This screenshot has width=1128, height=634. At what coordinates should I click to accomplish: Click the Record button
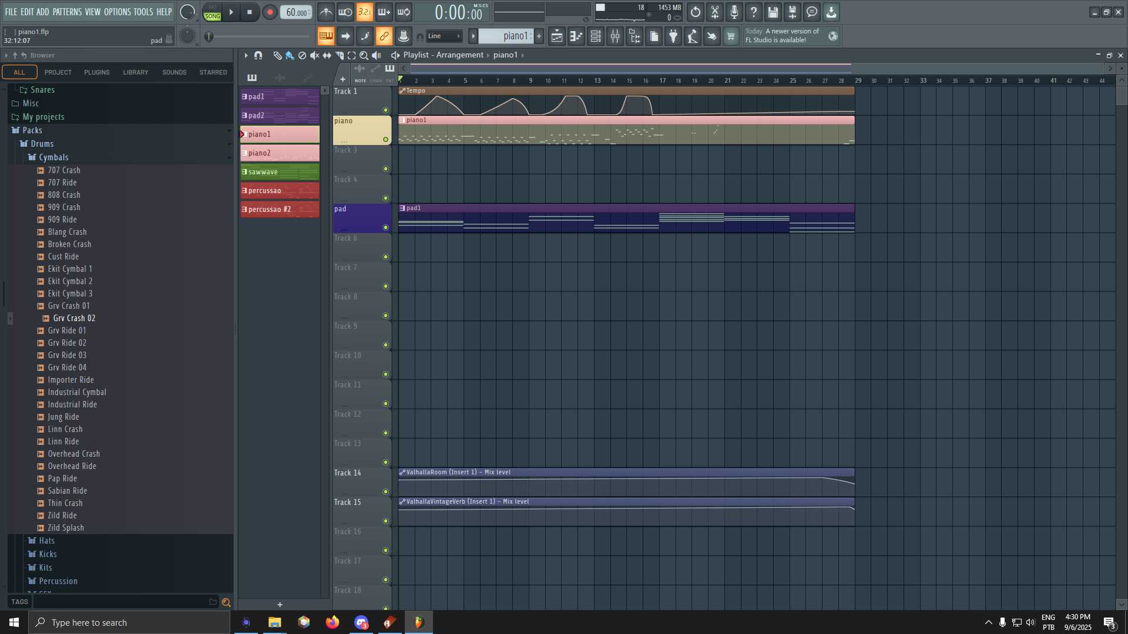point(270,12)
